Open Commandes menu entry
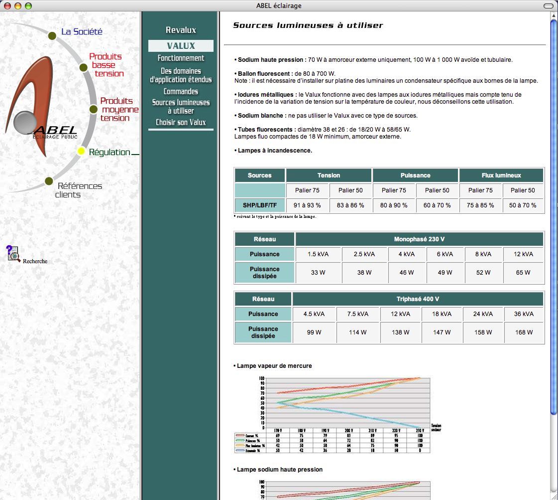The width and height of the screenshot is (558, 500). [x=181, y=92]
